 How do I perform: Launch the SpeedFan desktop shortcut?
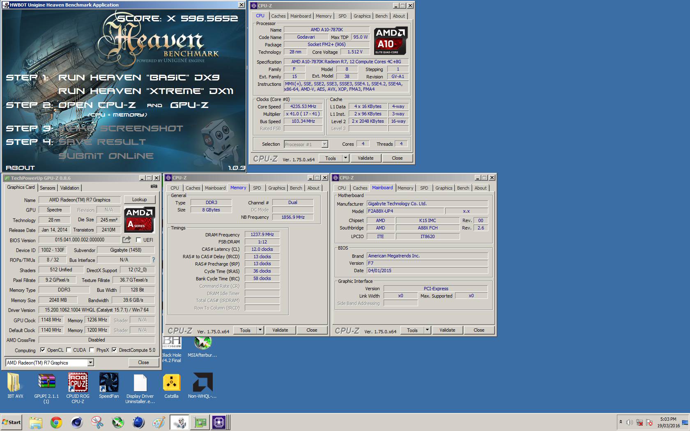109,386
